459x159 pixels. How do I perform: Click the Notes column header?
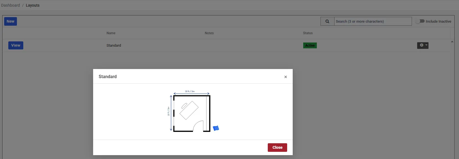[x=209, y=33]
